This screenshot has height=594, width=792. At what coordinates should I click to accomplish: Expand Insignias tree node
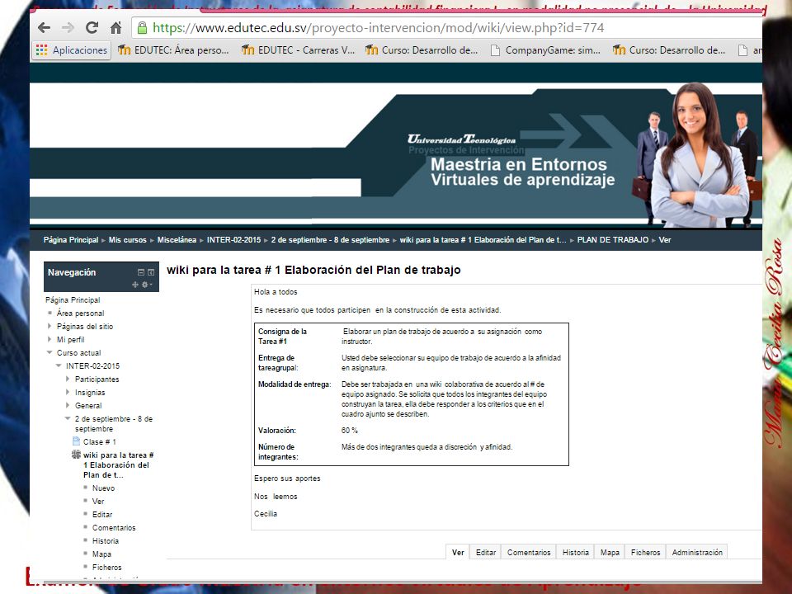tap(68, 392)
